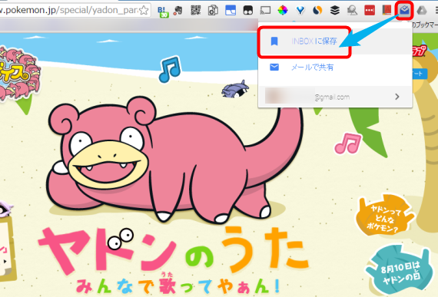438x297 pixels.
Task: Click the blue bookmark icon beside INBOXに保存
Action: 274,41
